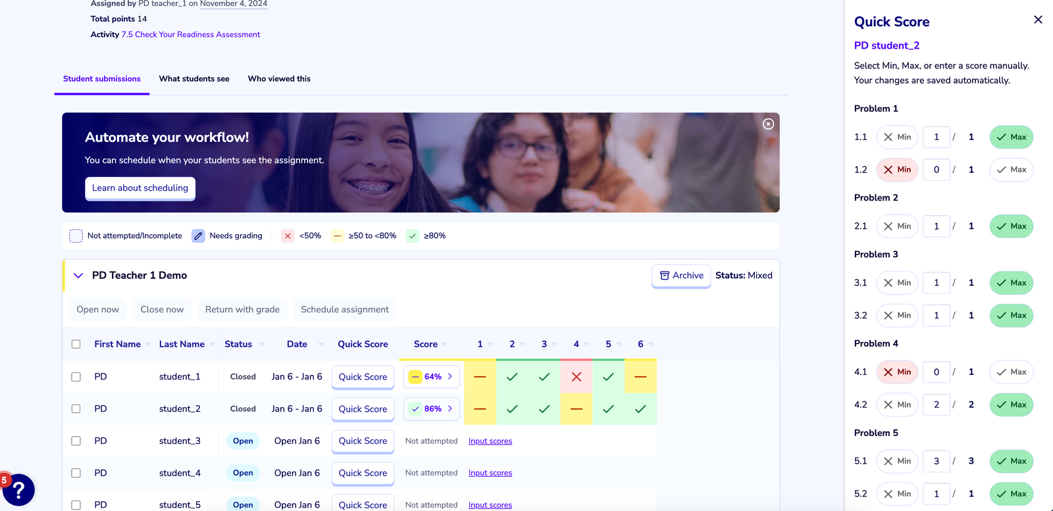This screenshot has height=511, width=1053.
Task: Tick the select-all students header checkbox
Action: tap(76, 344)
